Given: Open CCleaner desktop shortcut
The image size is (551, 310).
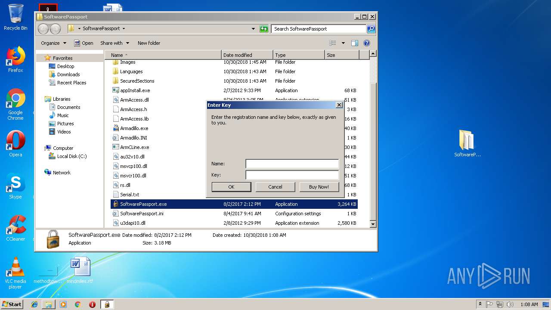Looking at the screenshot, I should (15, 228).
